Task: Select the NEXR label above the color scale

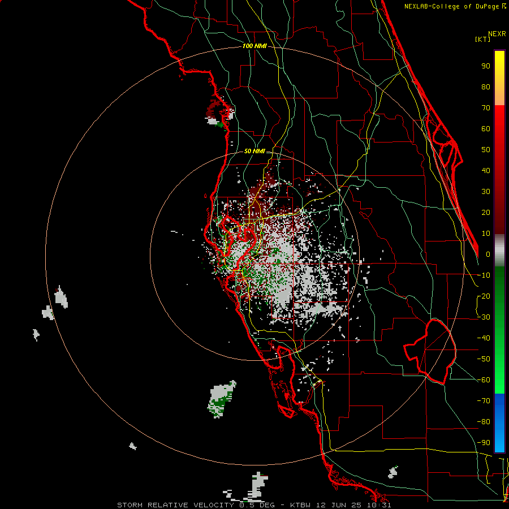Action: point(497,34)
